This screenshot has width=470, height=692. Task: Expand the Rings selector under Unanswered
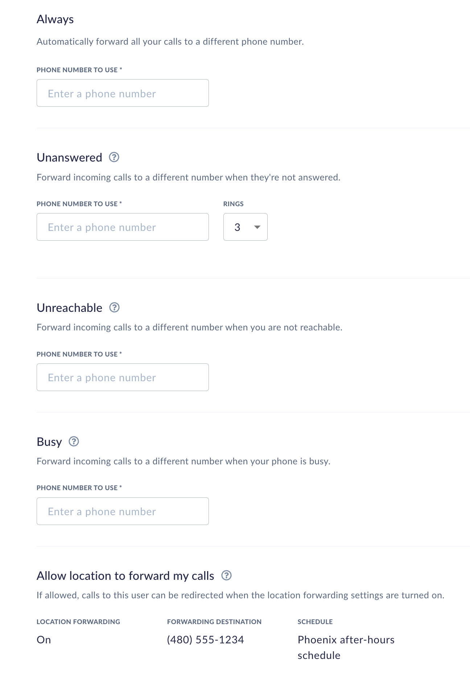click(x=245, y=227)
